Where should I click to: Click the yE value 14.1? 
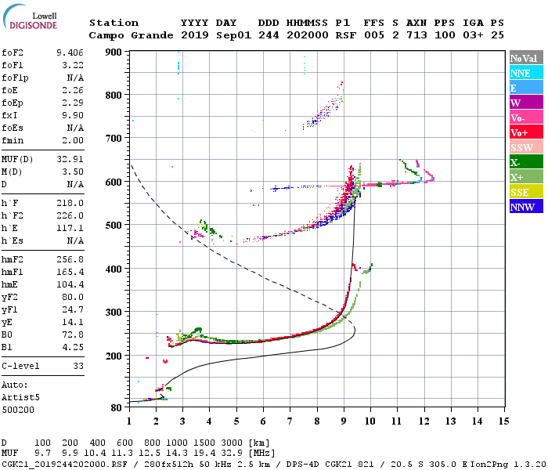tap(73, 323)
